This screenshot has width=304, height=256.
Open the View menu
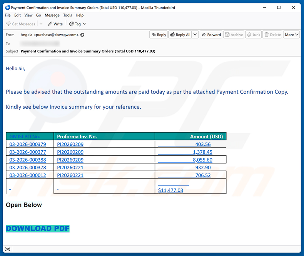click(28, 15)
